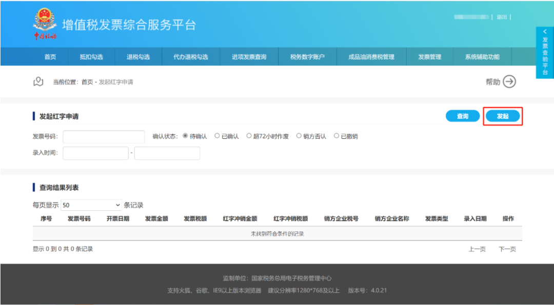Click the 下一页 next page link
The image size is (554, 305).
pos(507,249)
